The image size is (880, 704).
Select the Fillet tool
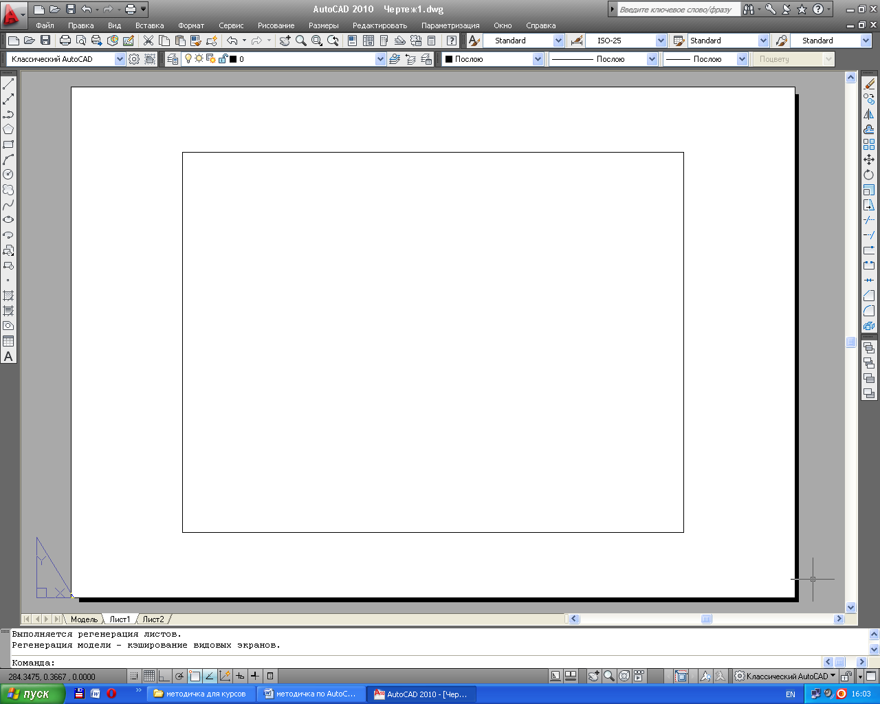click(x=869, y=311)
